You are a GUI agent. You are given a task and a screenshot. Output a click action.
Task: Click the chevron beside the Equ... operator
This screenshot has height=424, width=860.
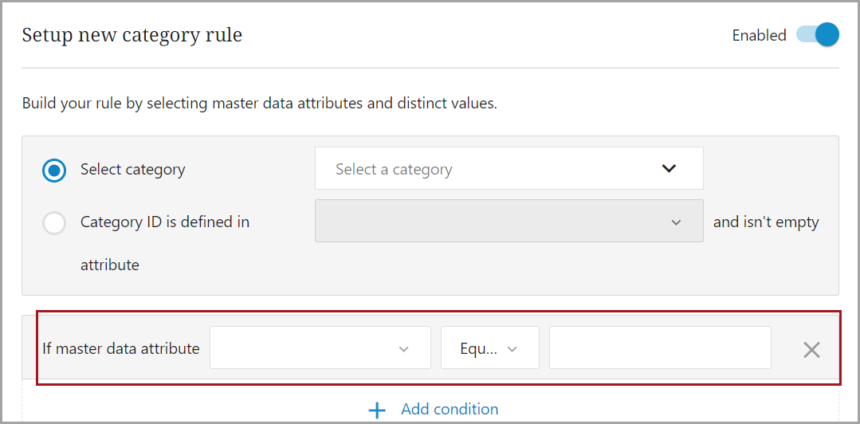(512, 349)
